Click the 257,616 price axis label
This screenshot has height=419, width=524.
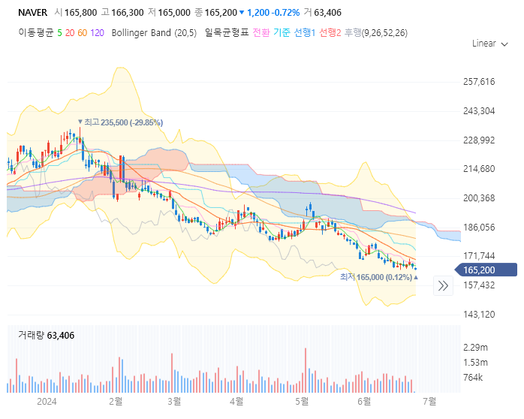(479, 82)
